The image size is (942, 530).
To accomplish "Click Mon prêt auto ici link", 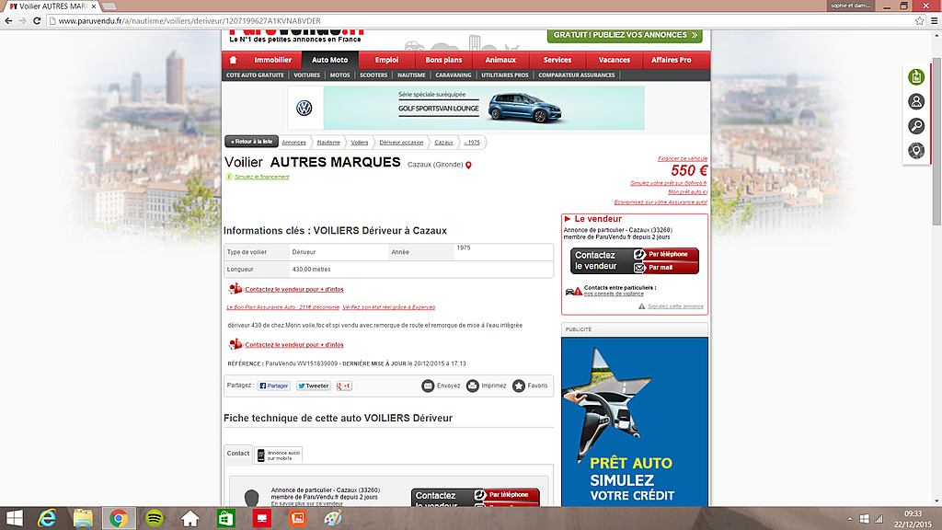I will (x=688, y=191).
